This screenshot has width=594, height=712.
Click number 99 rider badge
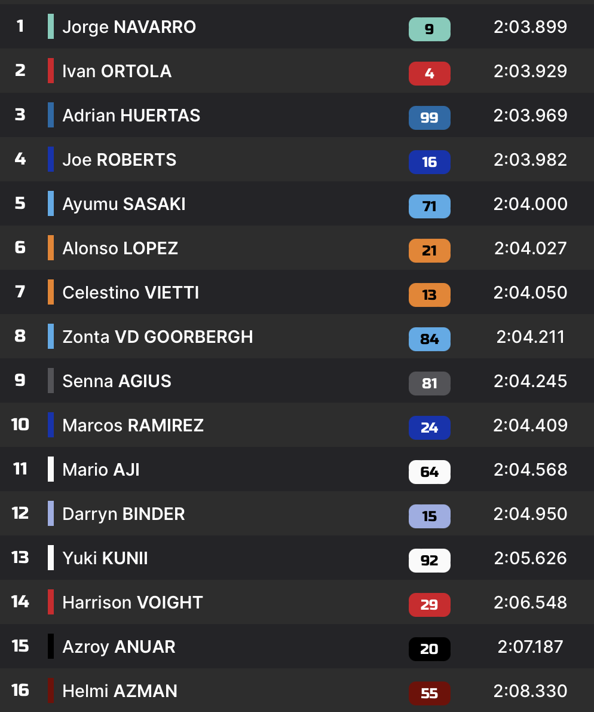tap(429, 118)
